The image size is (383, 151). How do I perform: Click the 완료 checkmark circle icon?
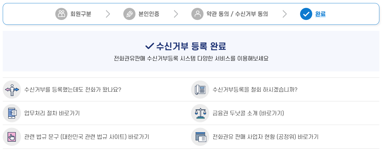click(x=306, y=14)
